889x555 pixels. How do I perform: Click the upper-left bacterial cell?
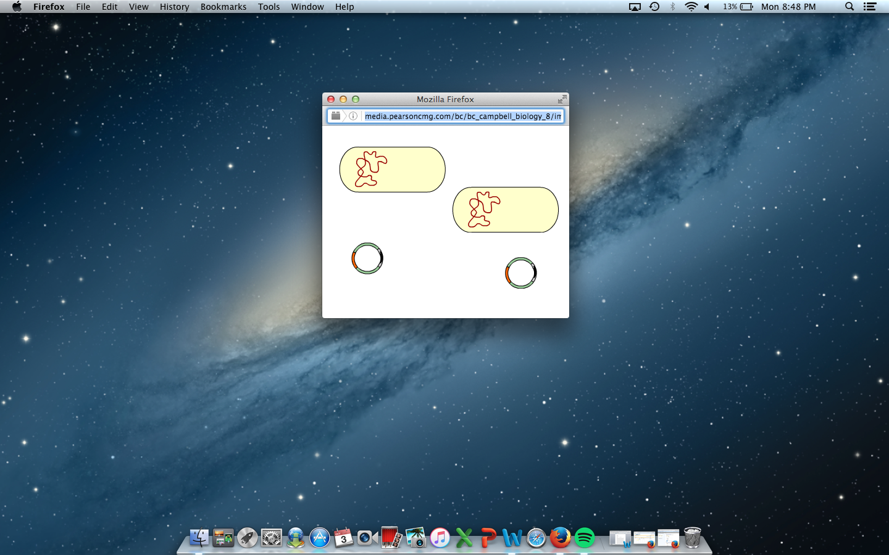393,170
